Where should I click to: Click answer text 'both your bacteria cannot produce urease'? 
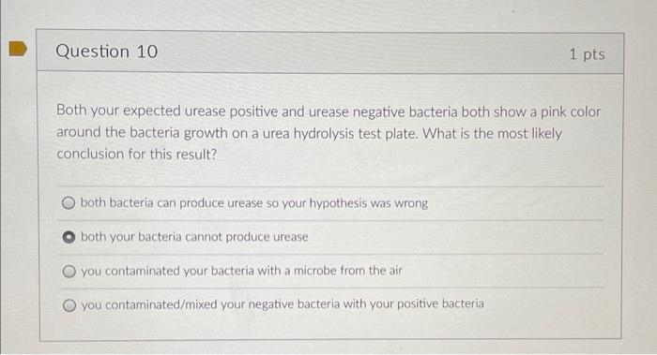point(194,237)
